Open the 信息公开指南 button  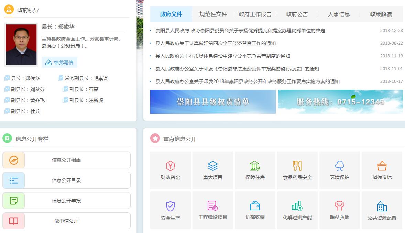coord(66,160)
